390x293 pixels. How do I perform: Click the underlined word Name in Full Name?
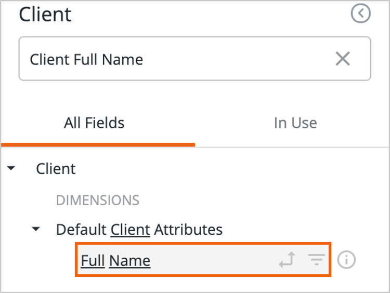coord(129,260)
